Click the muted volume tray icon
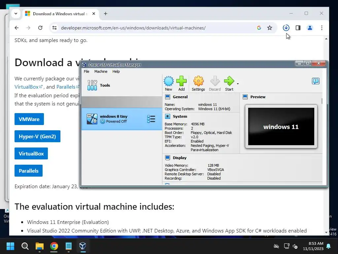Viewport: 338px width, 254px height. point(295,246)
